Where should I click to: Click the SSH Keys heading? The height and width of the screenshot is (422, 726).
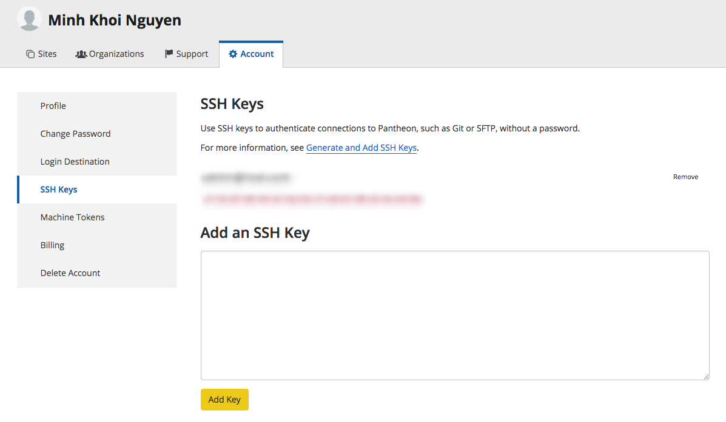tap(232, 104)
